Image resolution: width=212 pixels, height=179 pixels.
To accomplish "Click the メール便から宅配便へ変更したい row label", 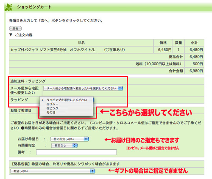I will (x=24, y=91).
